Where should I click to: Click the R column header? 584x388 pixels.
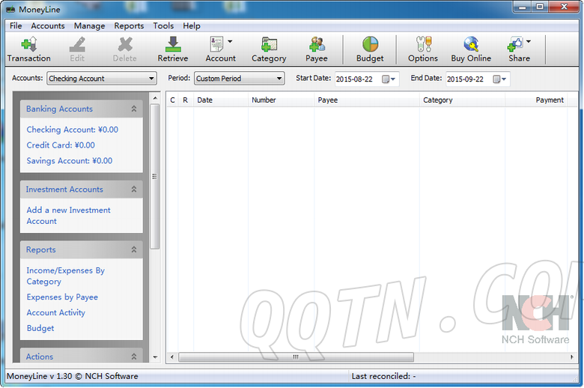pyautogui.click(x=185, y=100)
